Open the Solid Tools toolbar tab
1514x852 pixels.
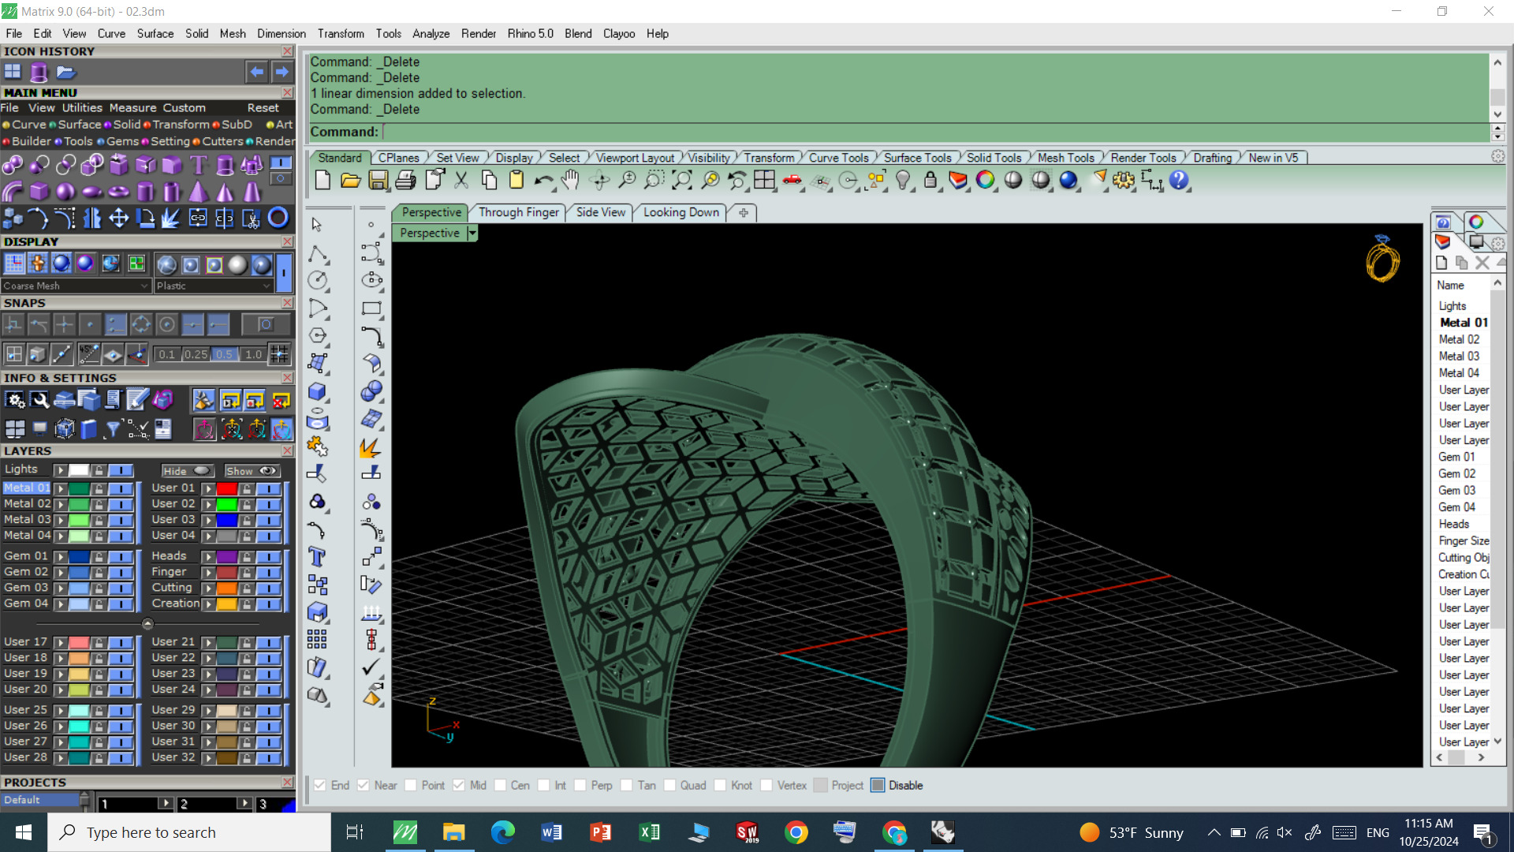click(x=994, y=158)
